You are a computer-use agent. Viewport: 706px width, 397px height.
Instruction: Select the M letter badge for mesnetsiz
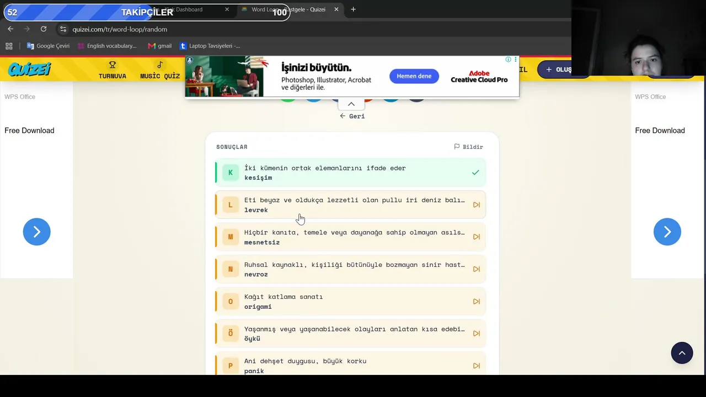click(x=231, y=237)
